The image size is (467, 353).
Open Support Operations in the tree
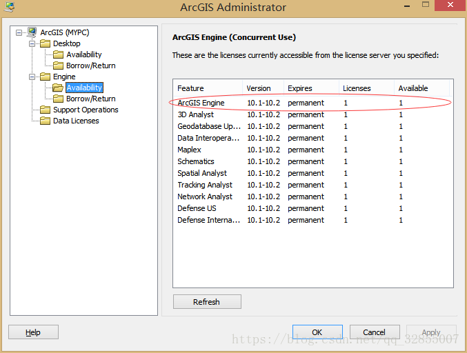pyautogui.click(x=86, y=110)
